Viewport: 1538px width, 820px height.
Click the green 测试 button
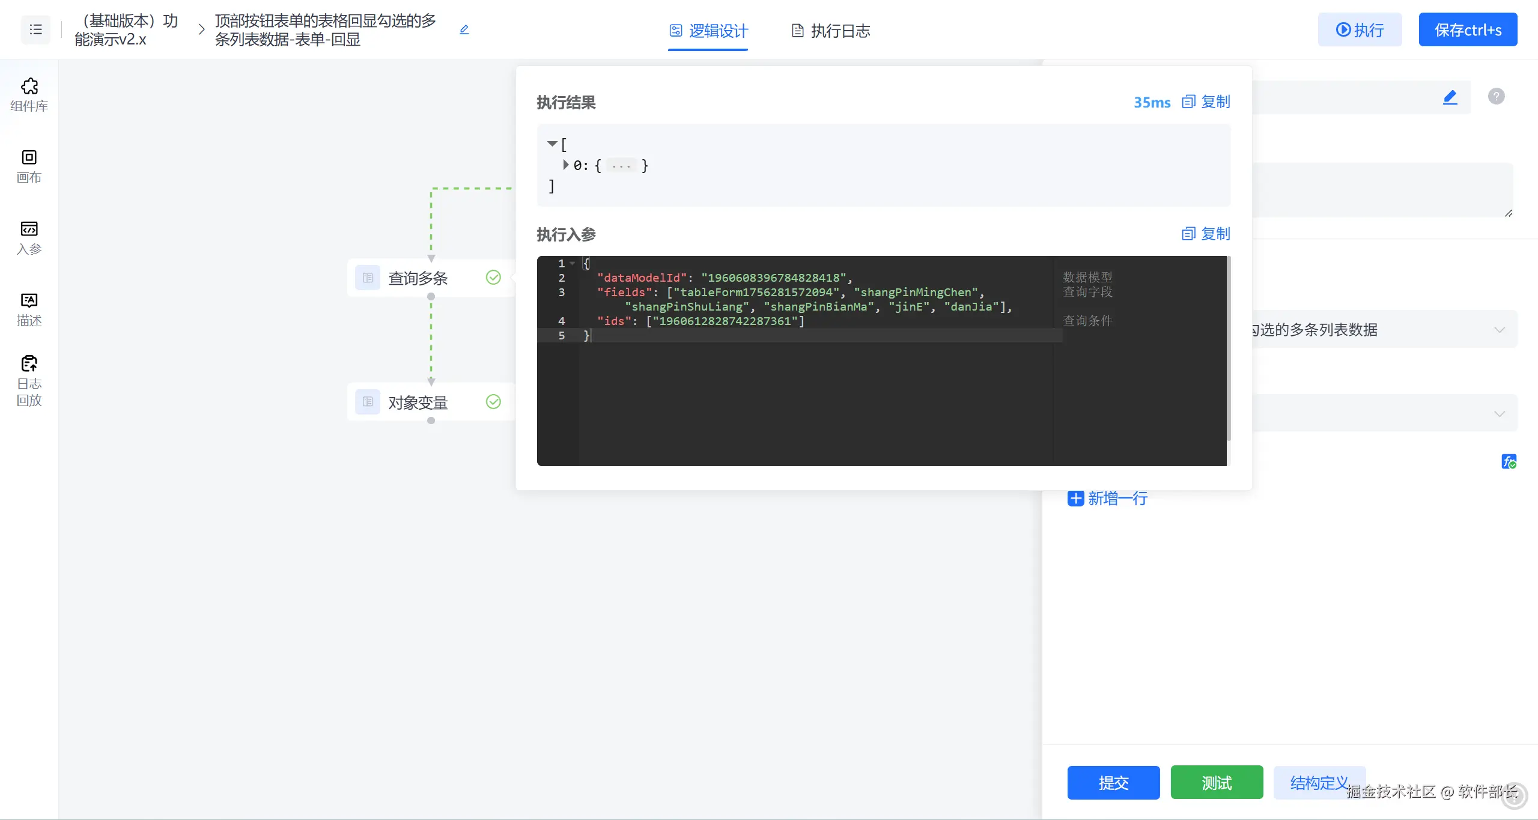pyautogui.click(x=1217, y=783)
